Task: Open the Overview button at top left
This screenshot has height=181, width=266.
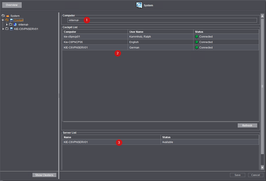Action: pos(12,5)
